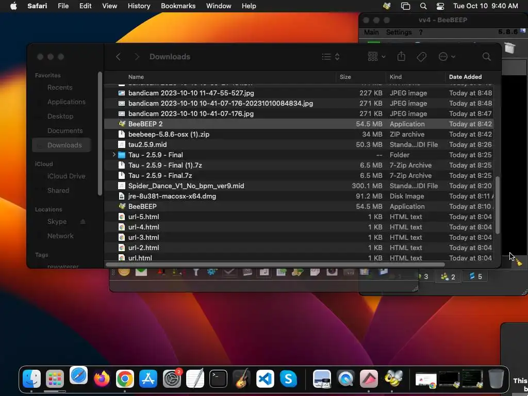This screenshot has height=396, width=528.
Task: Open the File menu in menu bar
Action: pos(63,6)
